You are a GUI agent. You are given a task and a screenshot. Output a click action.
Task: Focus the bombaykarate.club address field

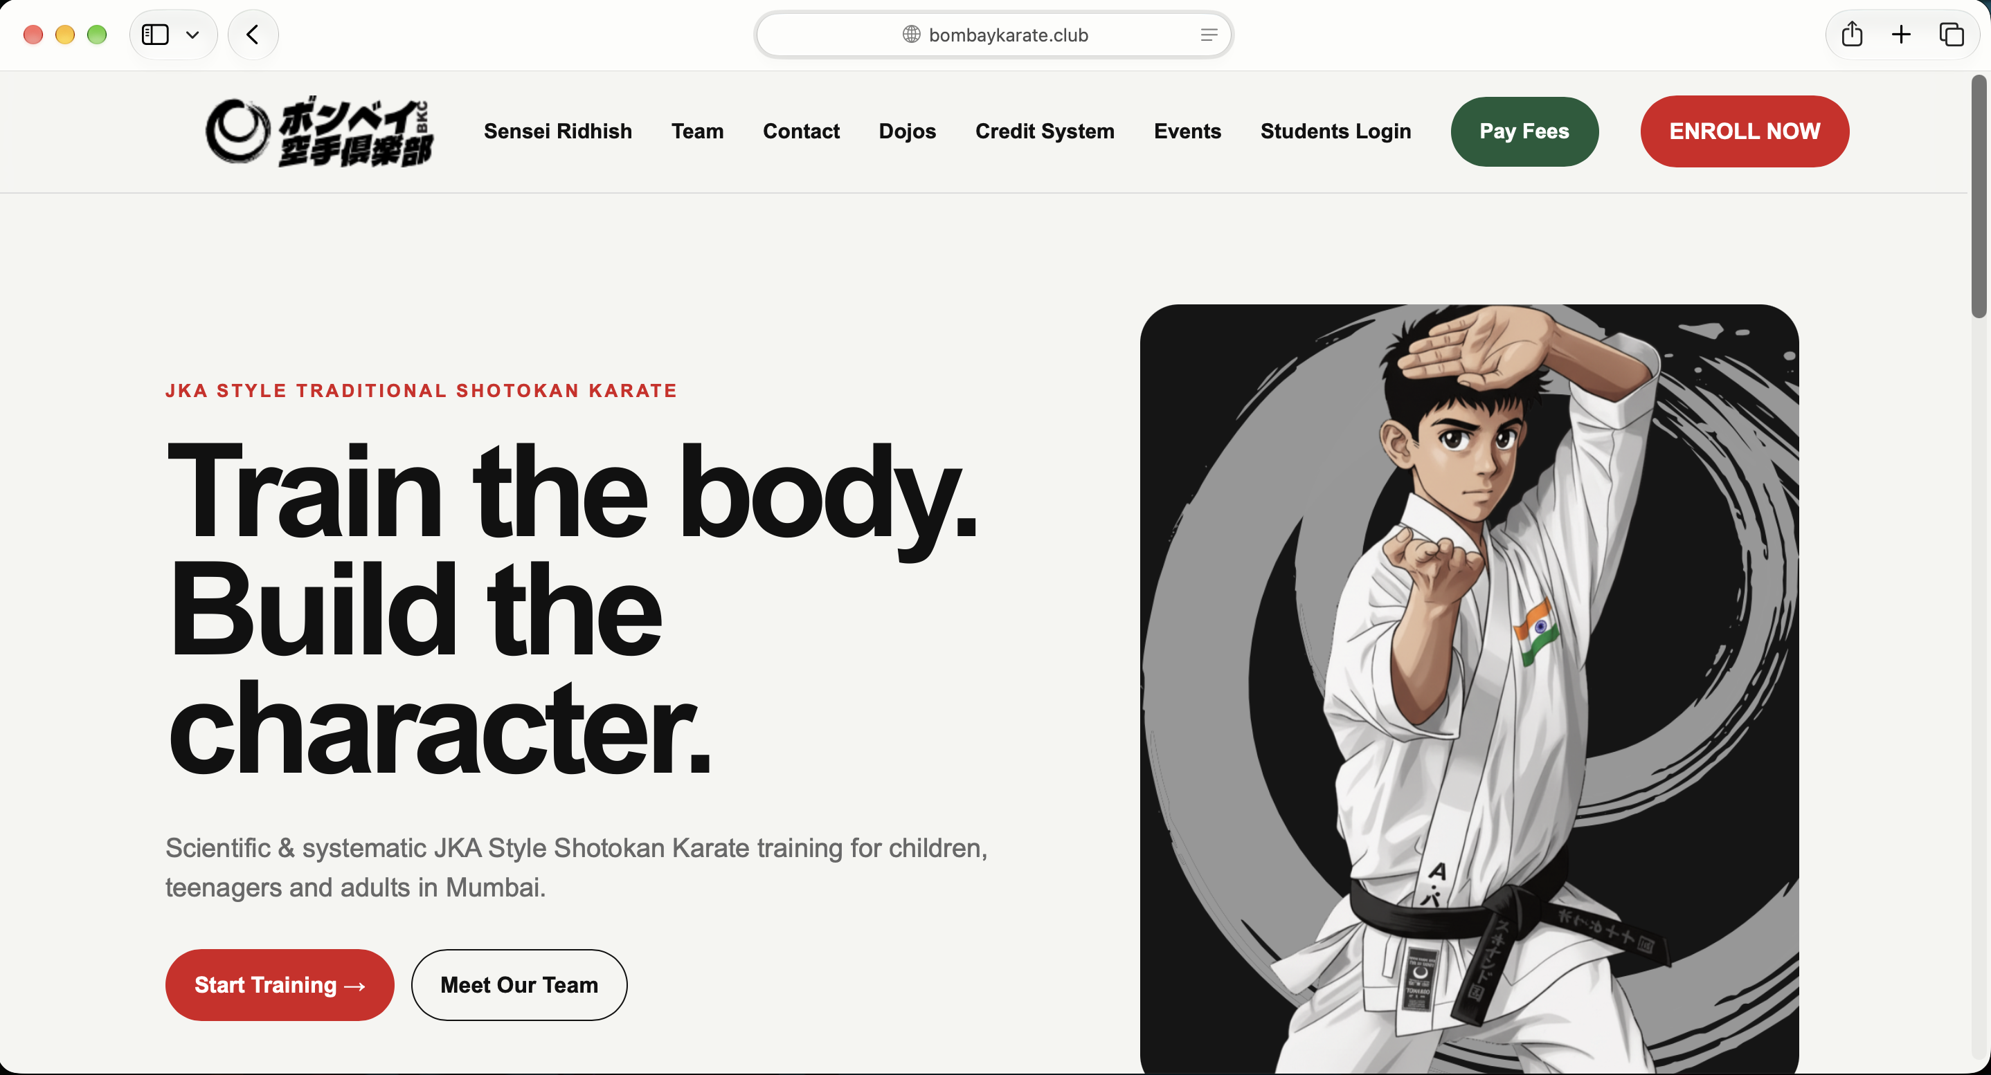pyautogui.click(x=994, y=35)
